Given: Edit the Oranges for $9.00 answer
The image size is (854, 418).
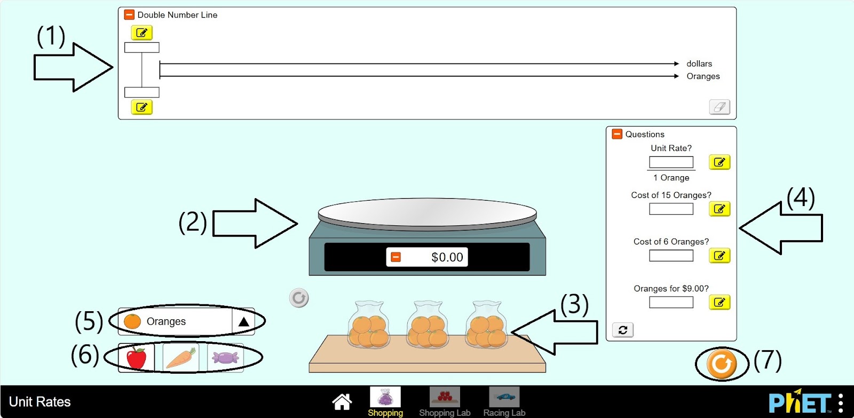Looking at the screenshot, I should click(719, 303).
